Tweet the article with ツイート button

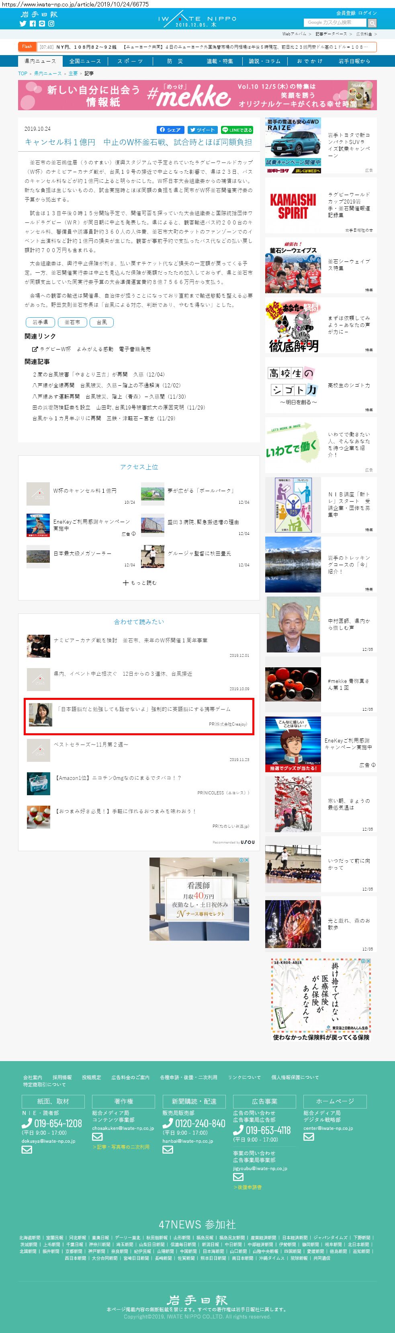tap(202, 130)
